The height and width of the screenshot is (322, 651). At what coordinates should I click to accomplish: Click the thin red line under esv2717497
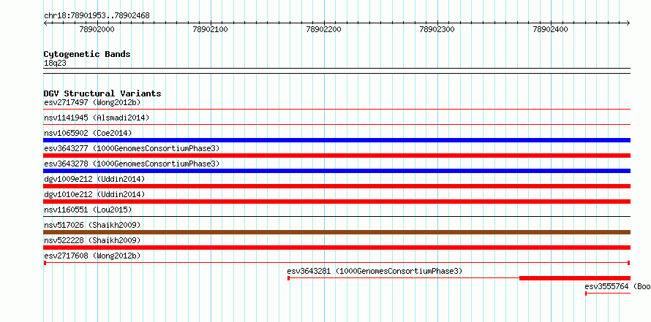pyautogui.click(x=337, y=109)
